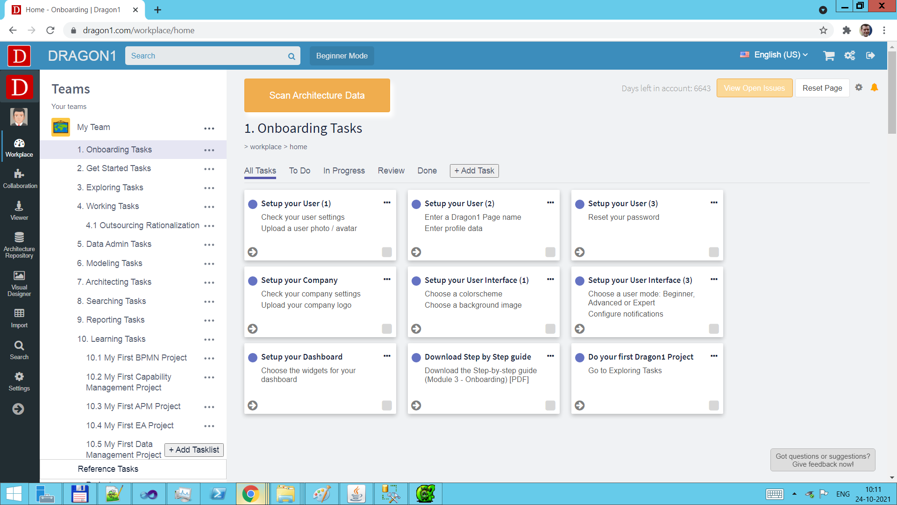Expand sidebar with the arrow icon

[18, 409]
